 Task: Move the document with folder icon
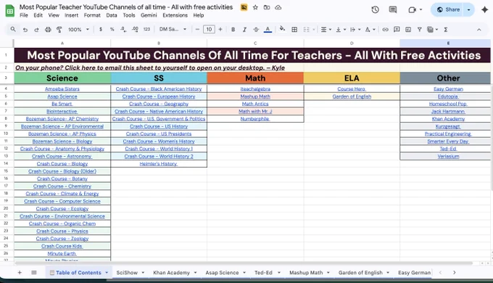pos(267,7)
